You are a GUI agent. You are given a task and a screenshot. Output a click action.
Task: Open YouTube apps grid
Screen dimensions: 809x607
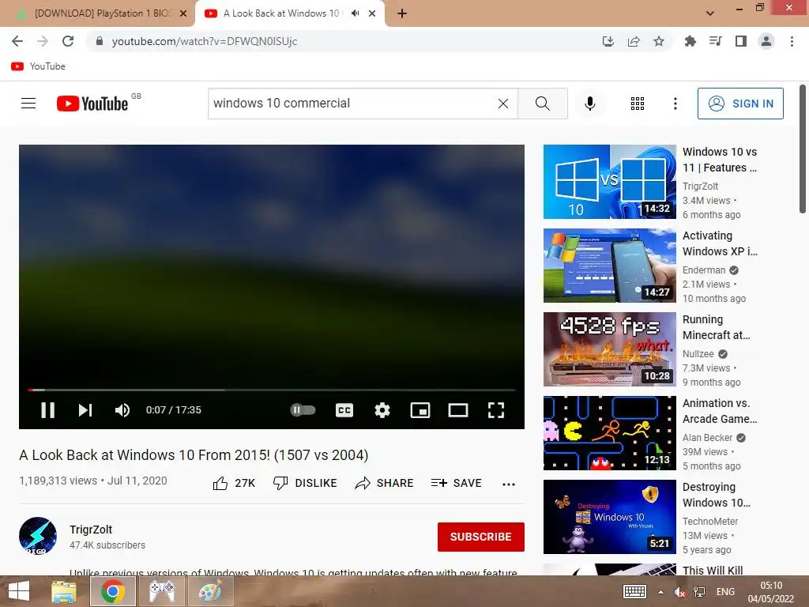tap(638, 104)
